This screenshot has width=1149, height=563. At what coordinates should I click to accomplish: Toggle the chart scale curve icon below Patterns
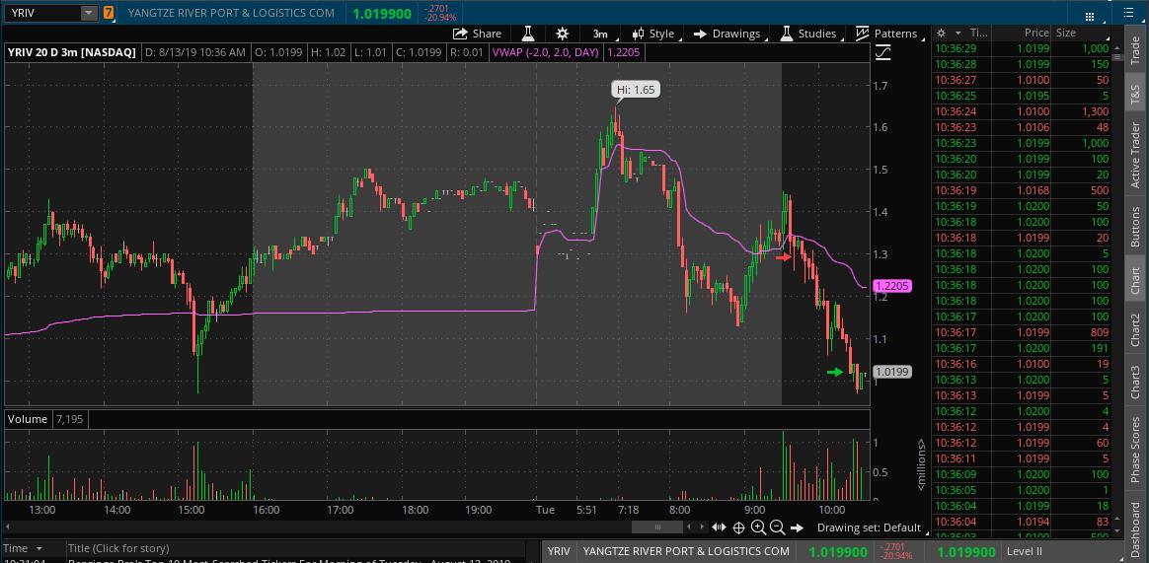click(x=883, y=52)
